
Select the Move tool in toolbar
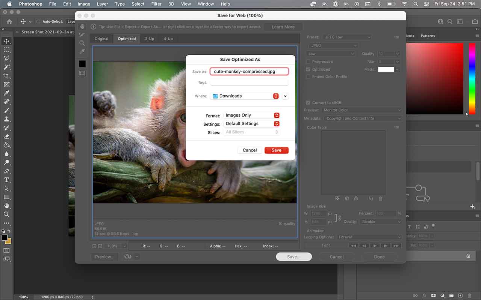pyautogui.click(x=6, y=41)
